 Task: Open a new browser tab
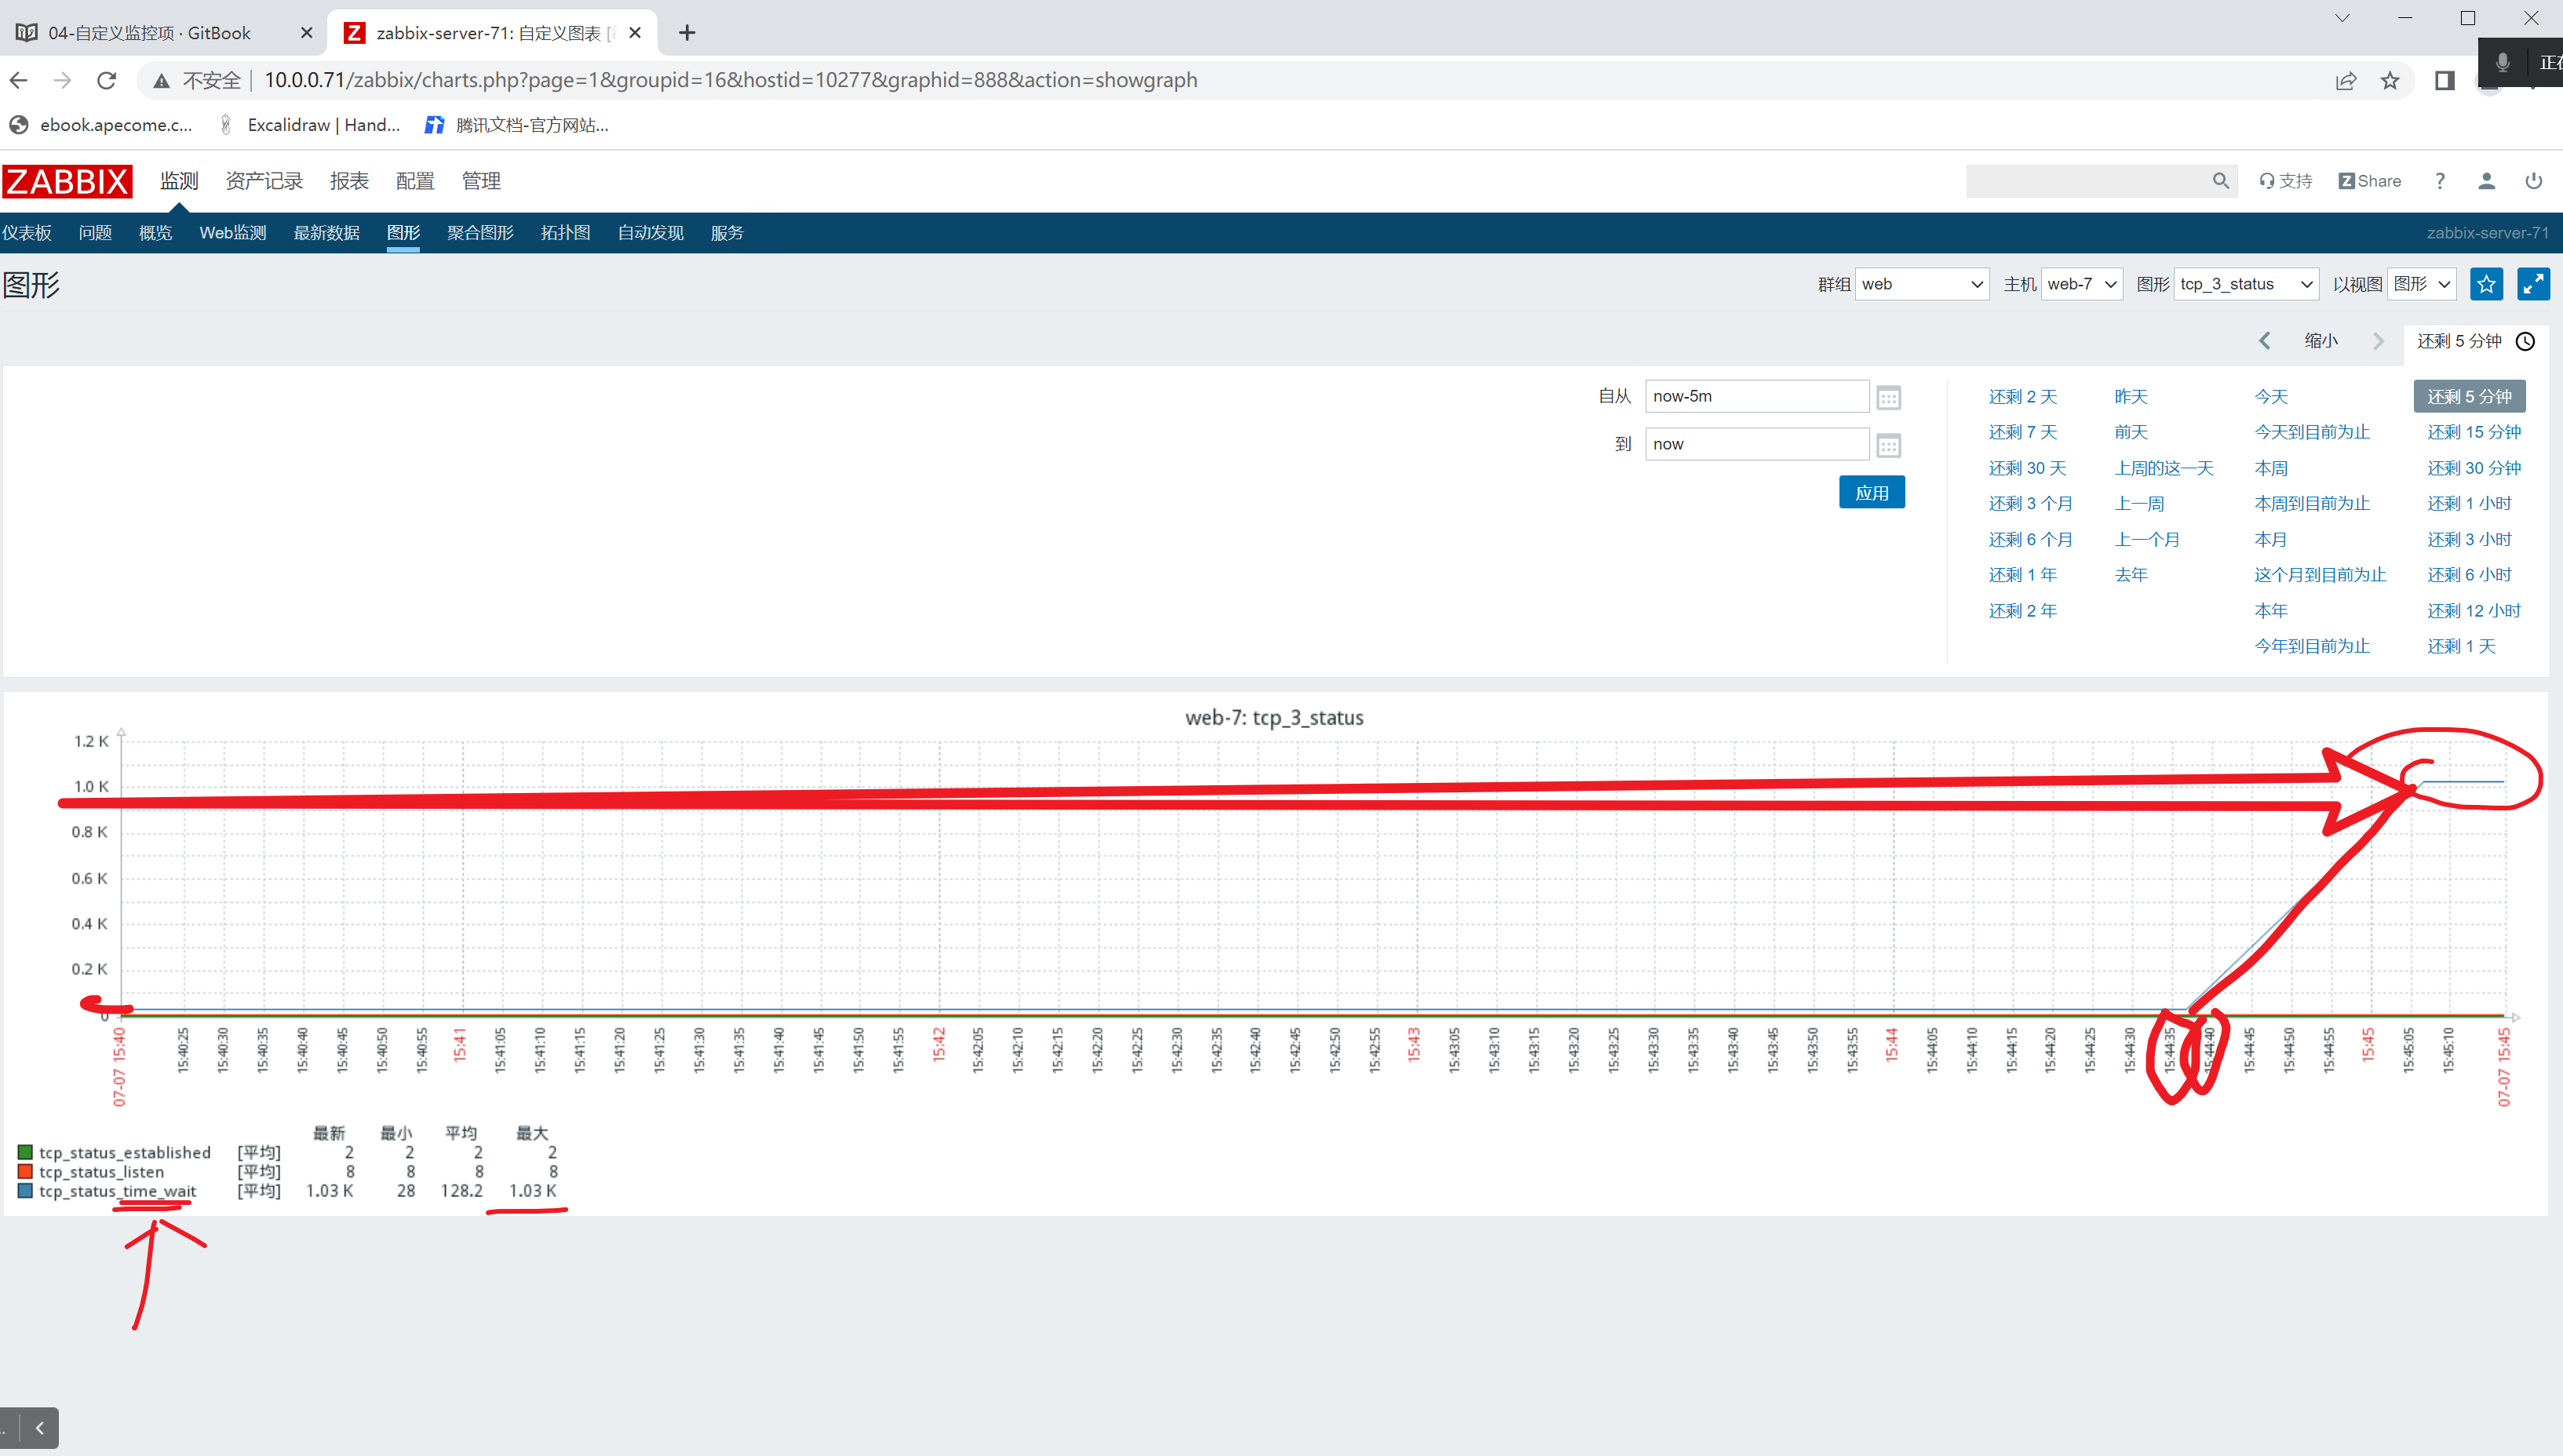[687, 33]
